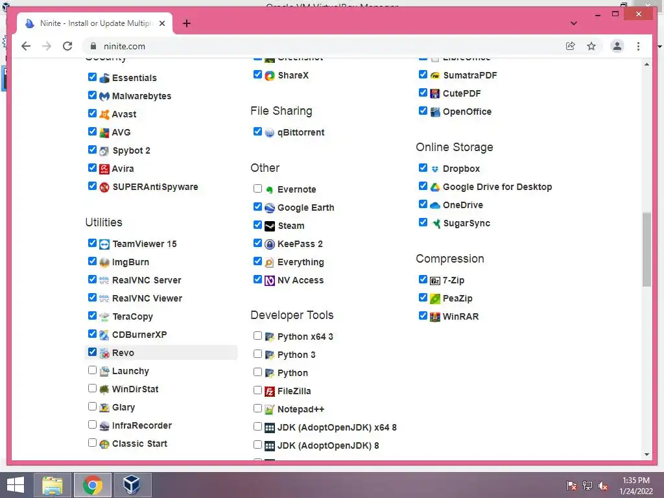Viewport: 664px width, 498px height.
Task: Click the muted volume tray icon
Action: click(603, 486)
